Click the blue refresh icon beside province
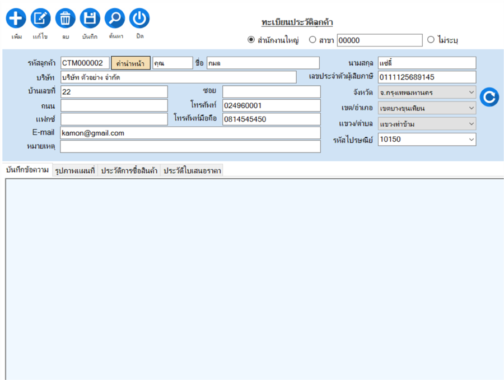The width and height of the screenshot is (504, 380). [x=489, y=98]
